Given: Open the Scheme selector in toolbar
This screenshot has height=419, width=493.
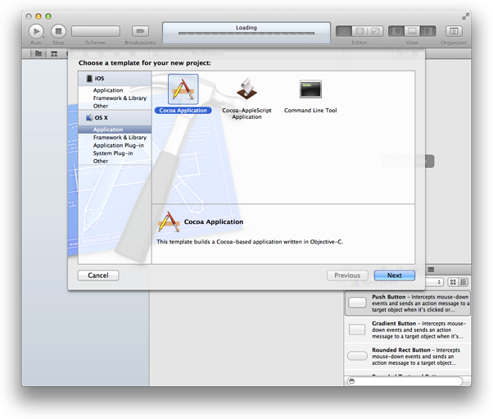Looking at the screenshot, I should point(96,31).
